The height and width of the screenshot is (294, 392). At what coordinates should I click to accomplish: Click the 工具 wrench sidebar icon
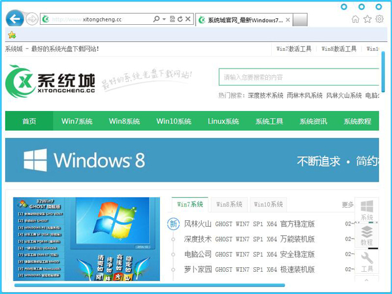pyautogui.click(x=367, y=261)
